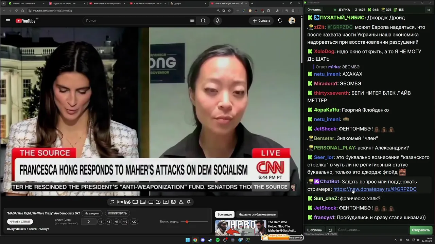
Task: Bookmark this page with the star icon
Action: click(229, 11)
